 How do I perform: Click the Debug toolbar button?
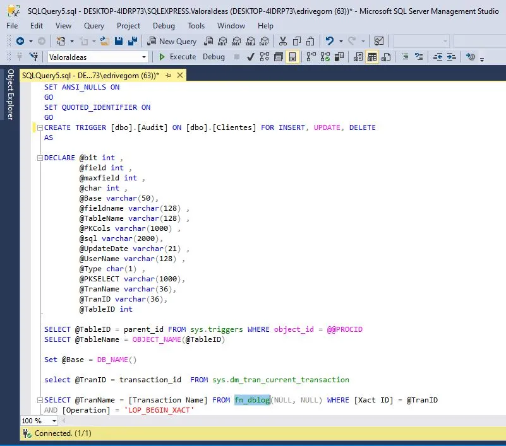tap(214, 57)
